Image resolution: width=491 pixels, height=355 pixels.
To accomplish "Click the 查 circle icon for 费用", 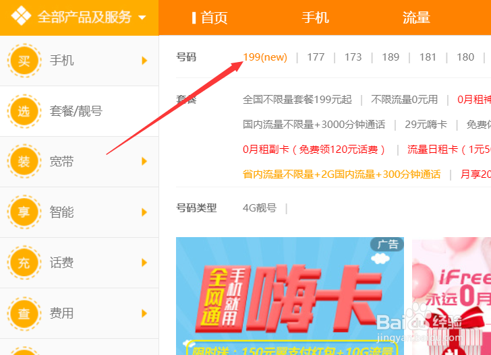I will (24, 313).
